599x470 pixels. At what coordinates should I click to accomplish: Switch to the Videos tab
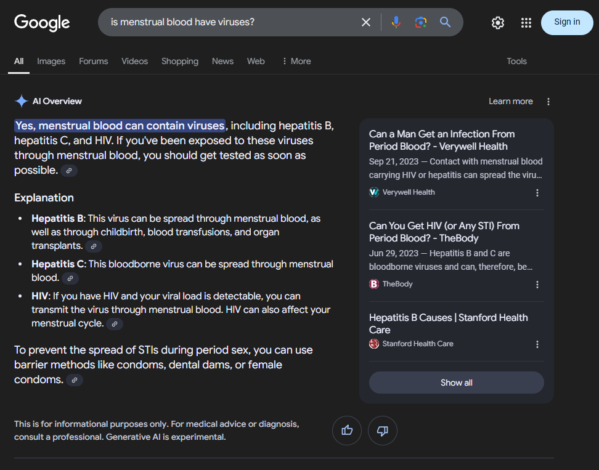coord(134,61)
